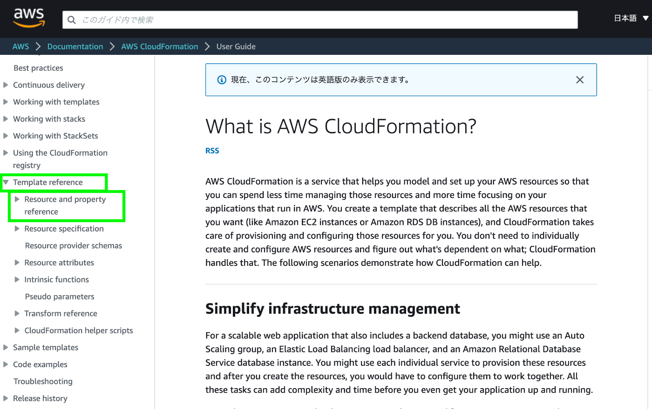Open Using the CloudFormation registry topic
This screenshot has width=652, height=409.
(x=60, y=159)
